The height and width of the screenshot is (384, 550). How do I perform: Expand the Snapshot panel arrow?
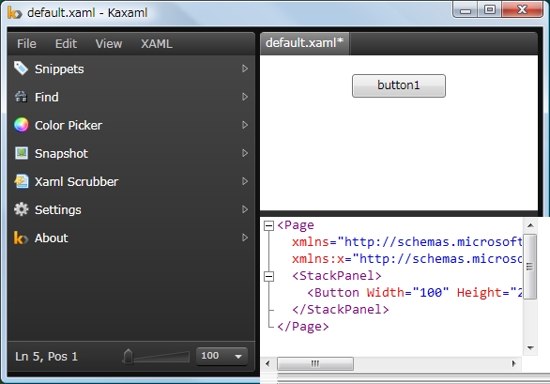[245, 153]
